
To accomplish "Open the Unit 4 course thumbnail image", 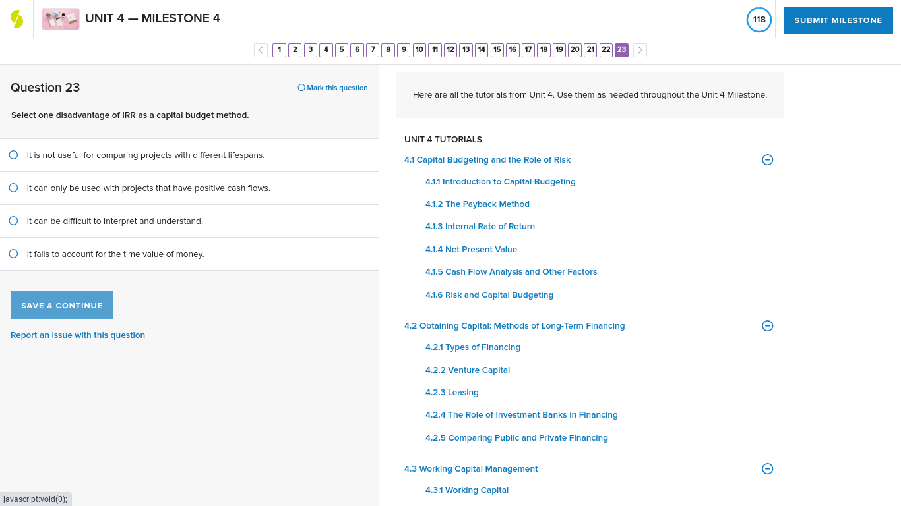I will tap(60, 18).
